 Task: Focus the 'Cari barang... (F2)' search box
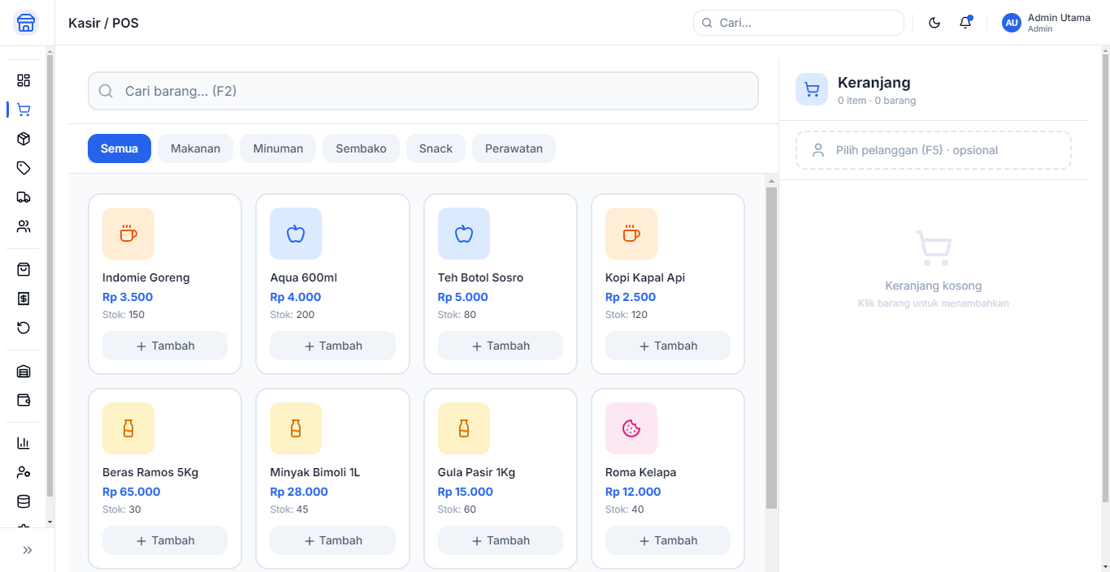coord(423,91)
